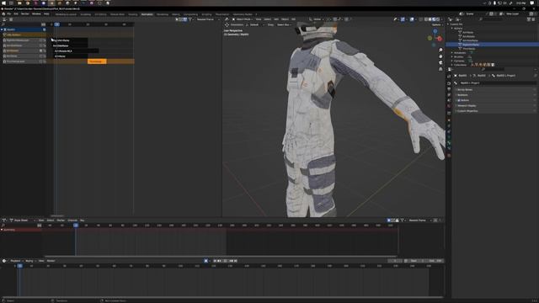Expand the Custom Properties panel
Viewport: 539px width, 303px height.
pos(495,111)
